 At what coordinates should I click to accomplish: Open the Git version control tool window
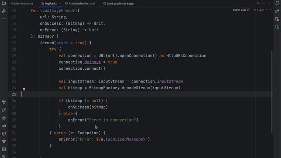[4, 157]
